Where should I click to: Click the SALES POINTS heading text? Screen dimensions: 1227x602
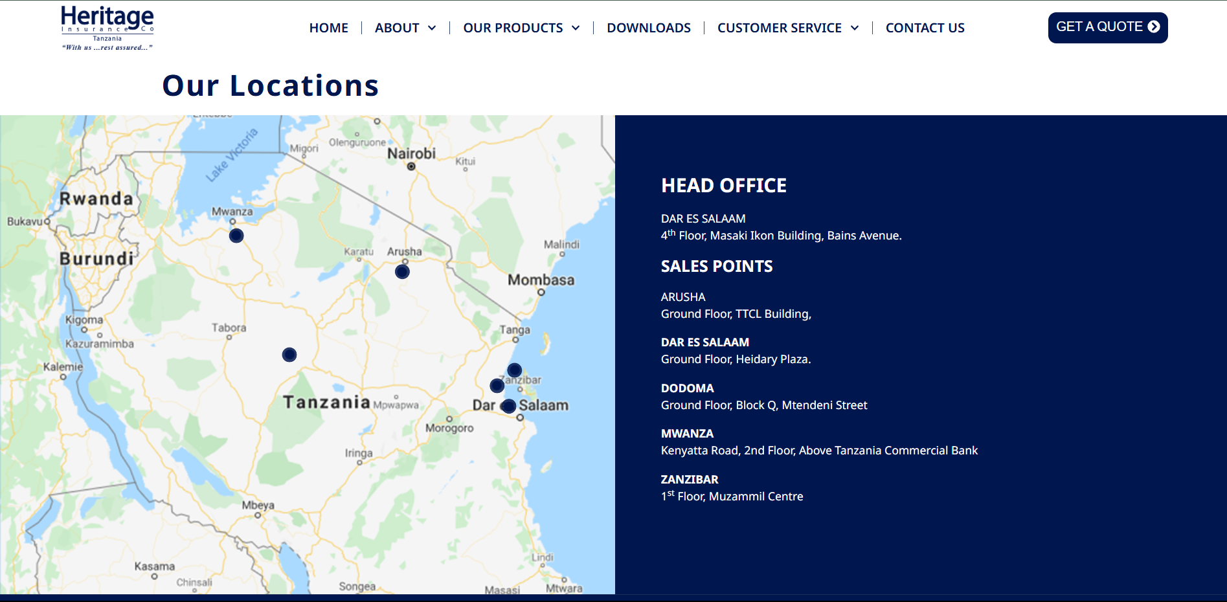(x=716, y=266)
